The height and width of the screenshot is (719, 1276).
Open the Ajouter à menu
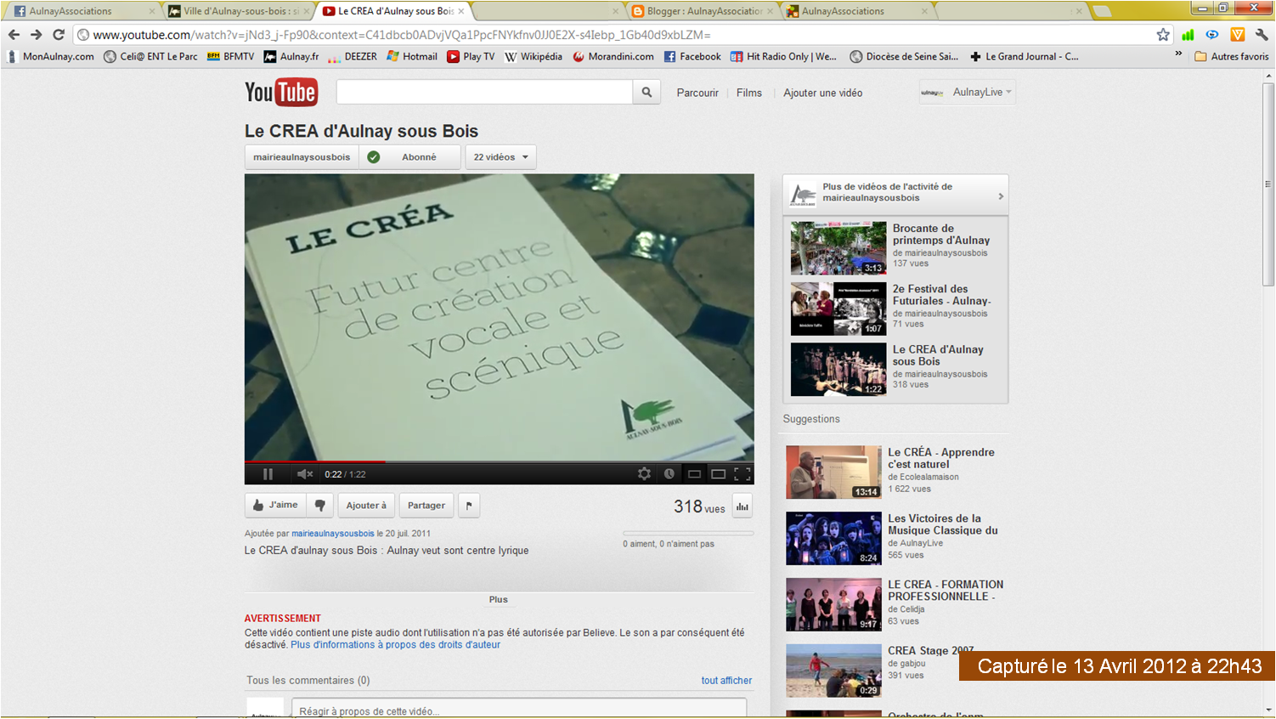point(366,505)
